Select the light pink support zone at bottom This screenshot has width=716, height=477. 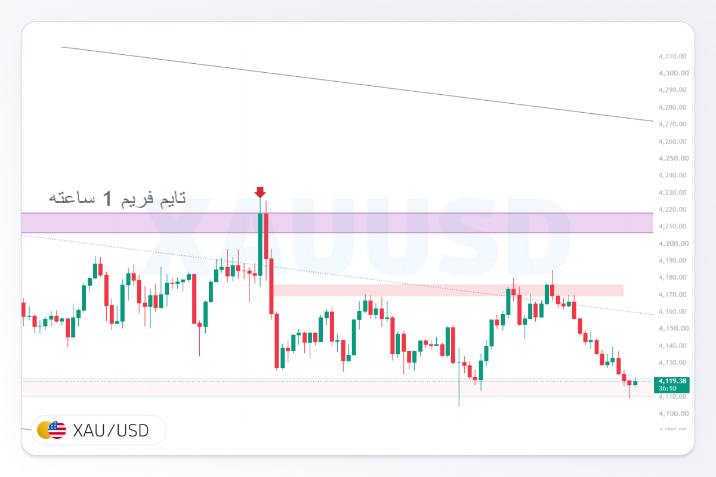[337, 388]
